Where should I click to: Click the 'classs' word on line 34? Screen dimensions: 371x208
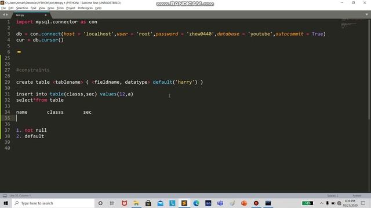point(55,112)
